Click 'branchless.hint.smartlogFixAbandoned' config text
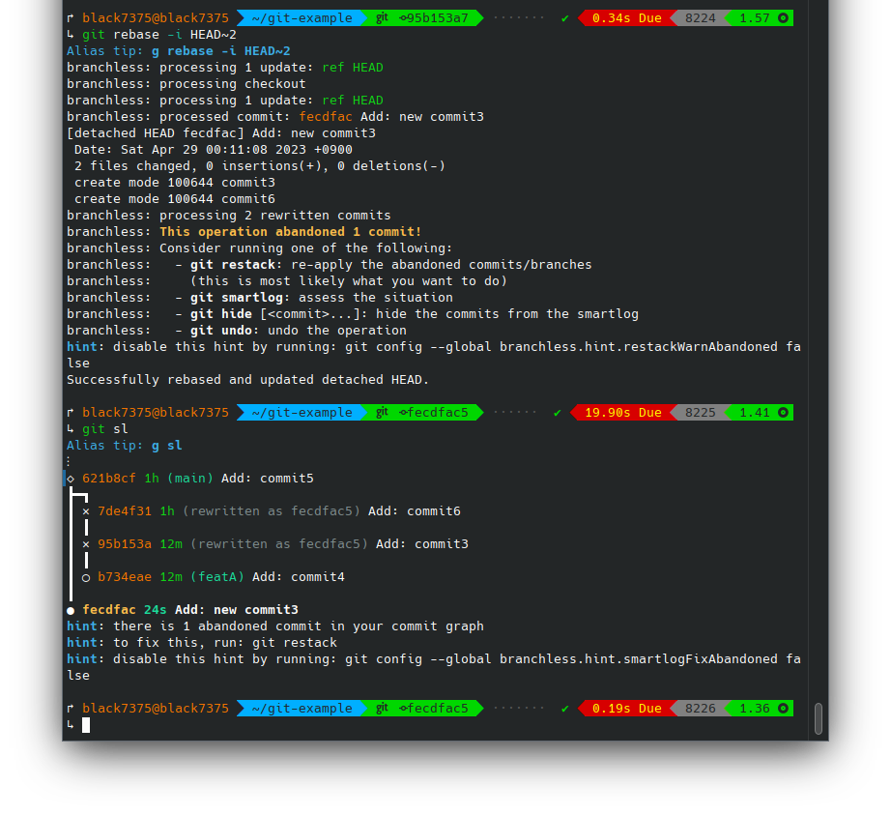Image resolution: width=891 pixels, height=815 pixels. [639, 659]
